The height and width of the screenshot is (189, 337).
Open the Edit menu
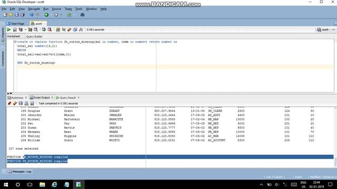pyautogui.click(x=12, y=9)
